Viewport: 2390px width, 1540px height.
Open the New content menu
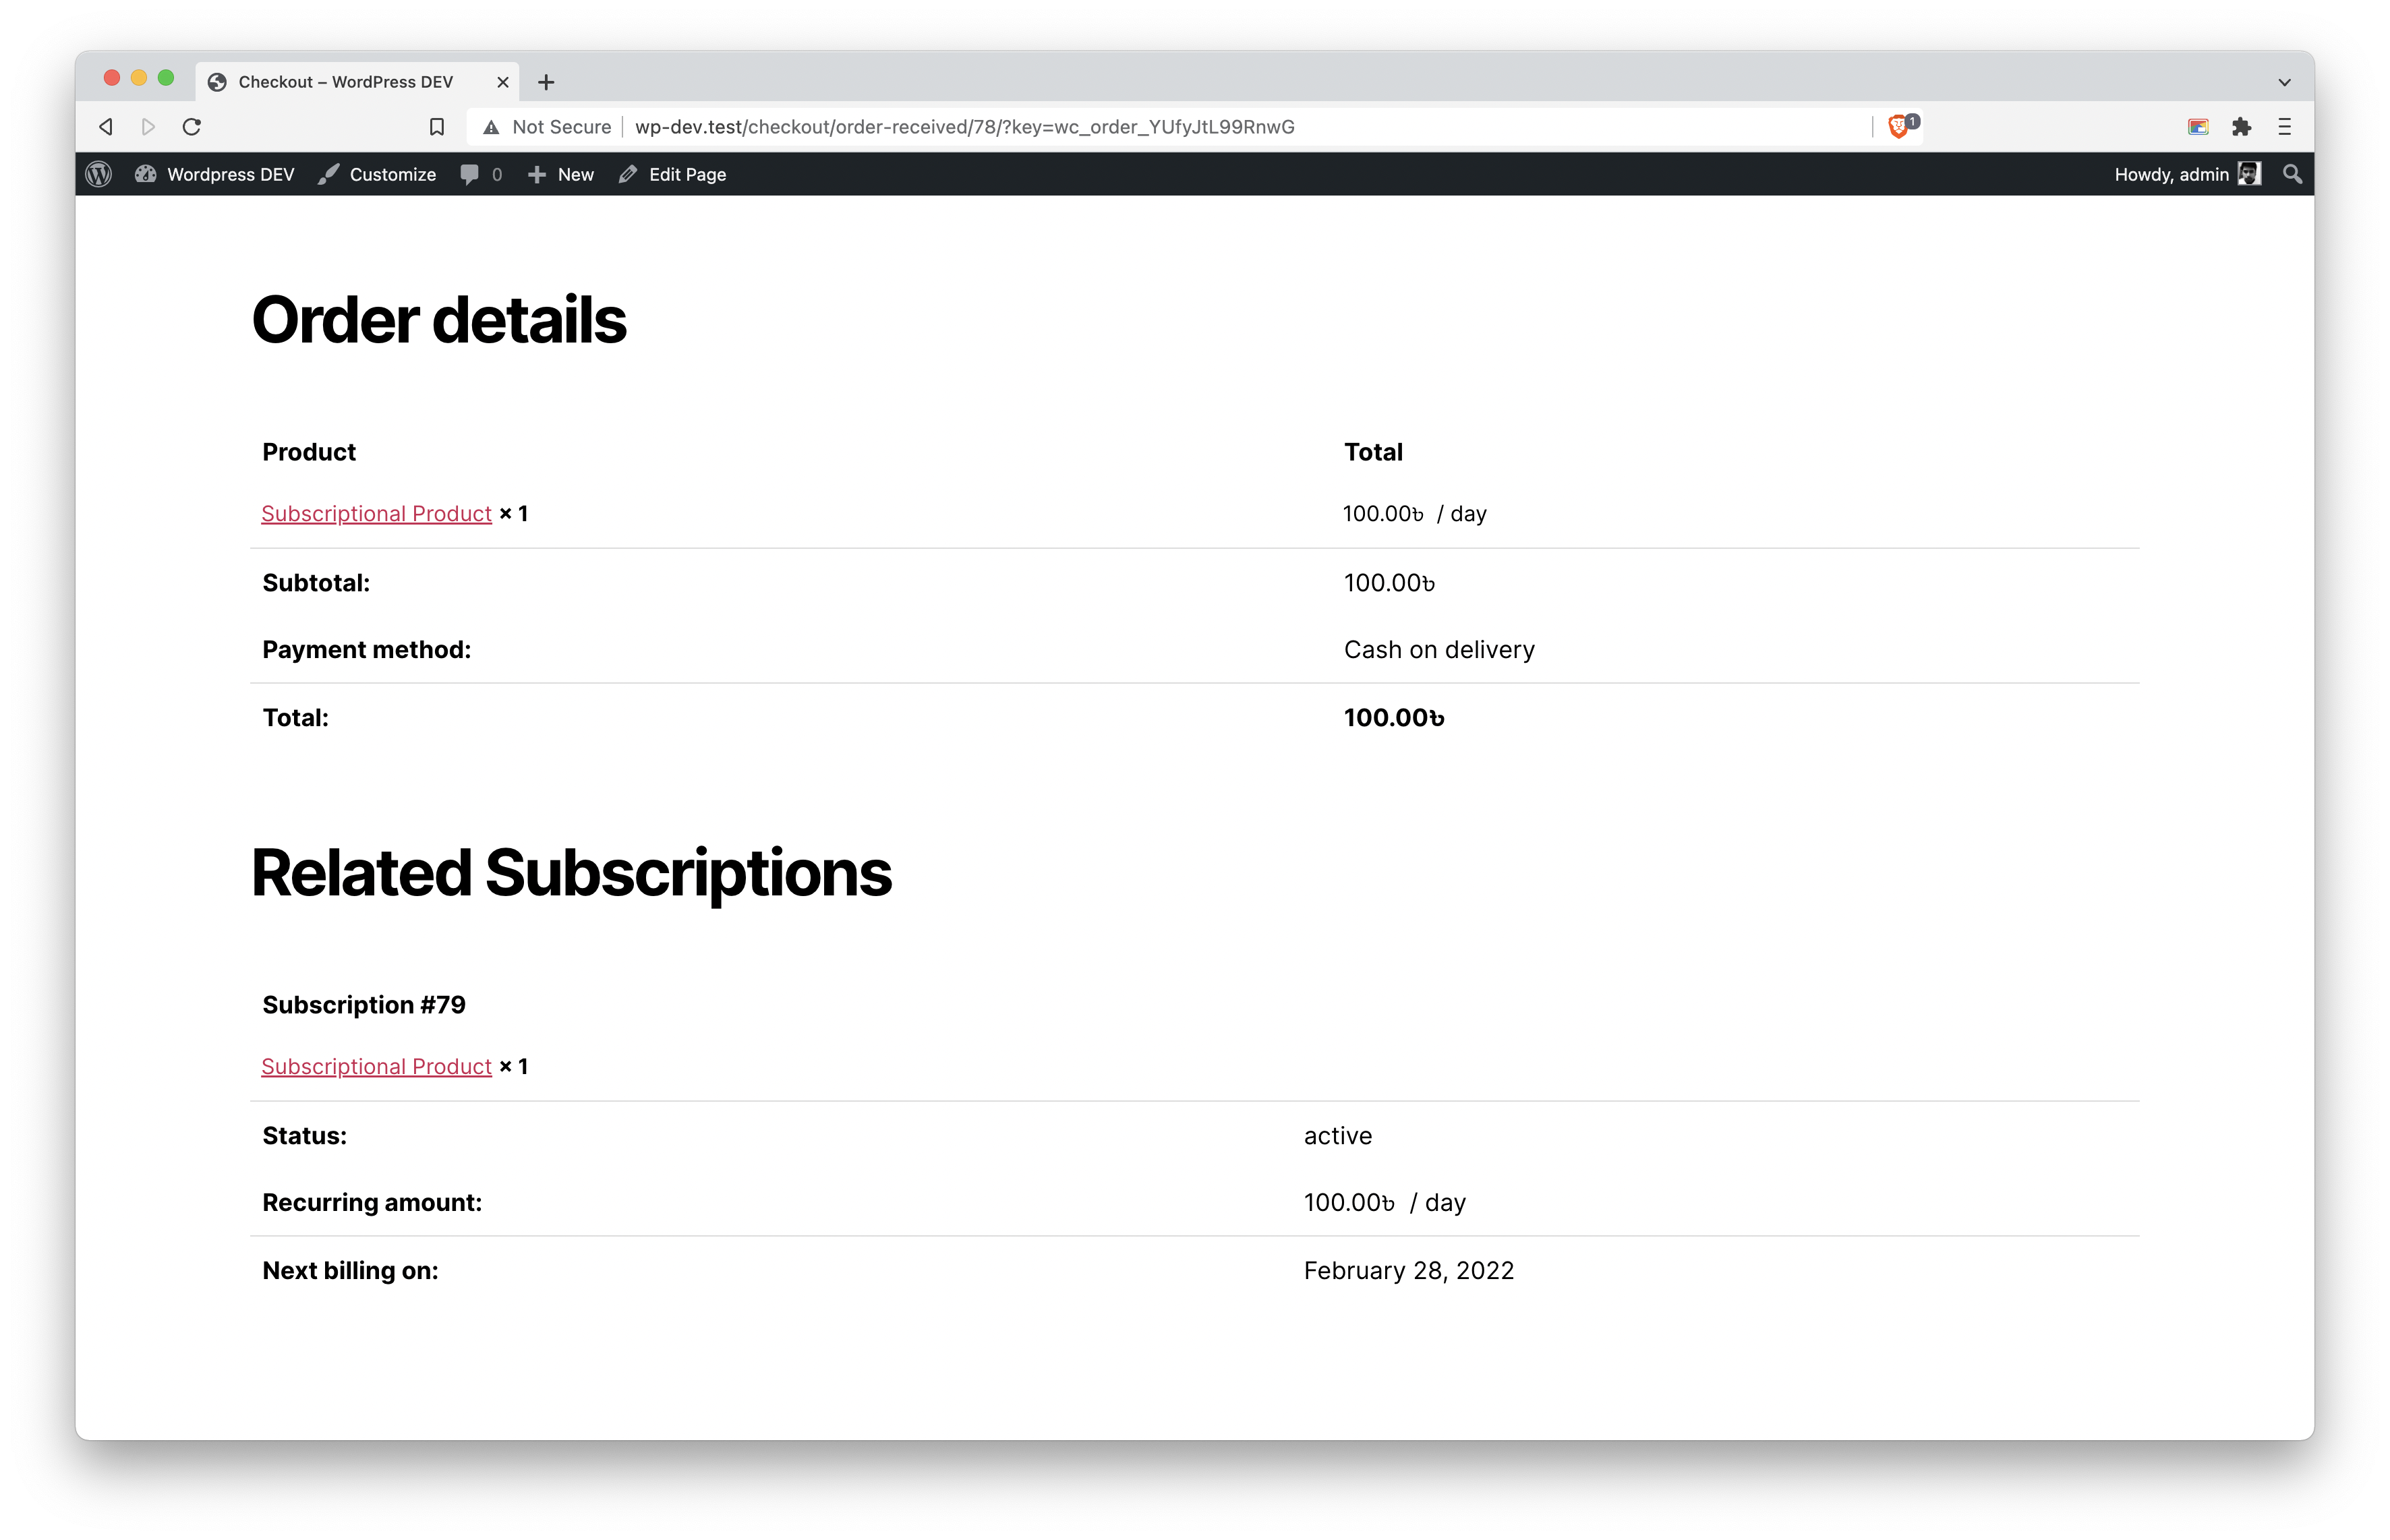coord(560,174)
